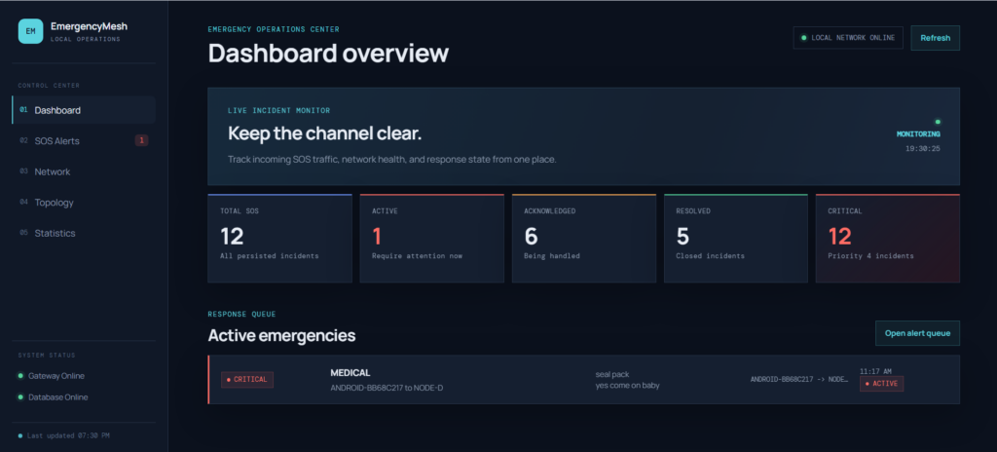Image resolution: width=997 pixels, height=452 pixels.
Task: Open the MEDICAL emergency title
Action: pos(351,373)
